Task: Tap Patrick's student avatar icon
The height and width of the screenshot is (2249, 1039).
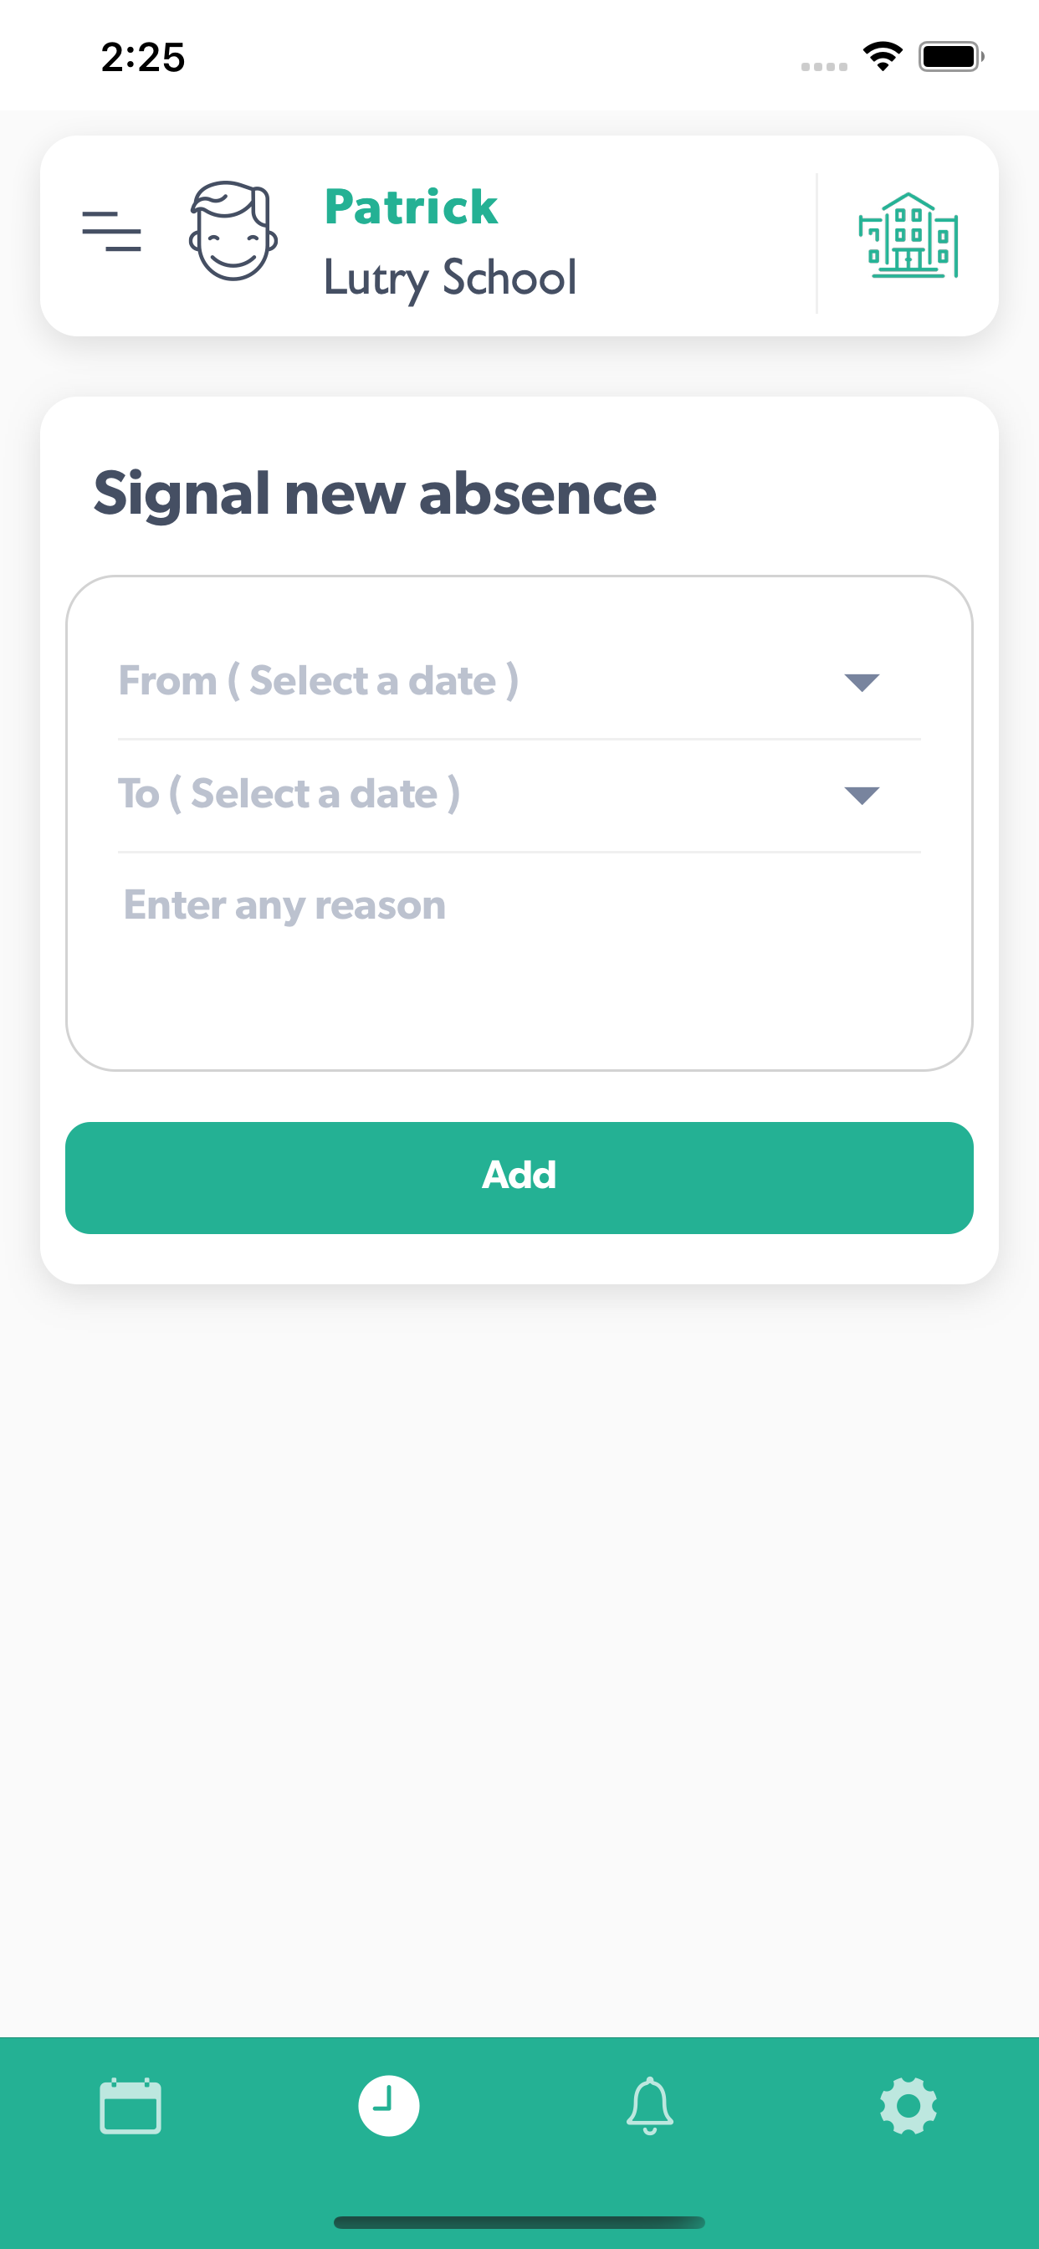Action: click(x=233, y=232)
